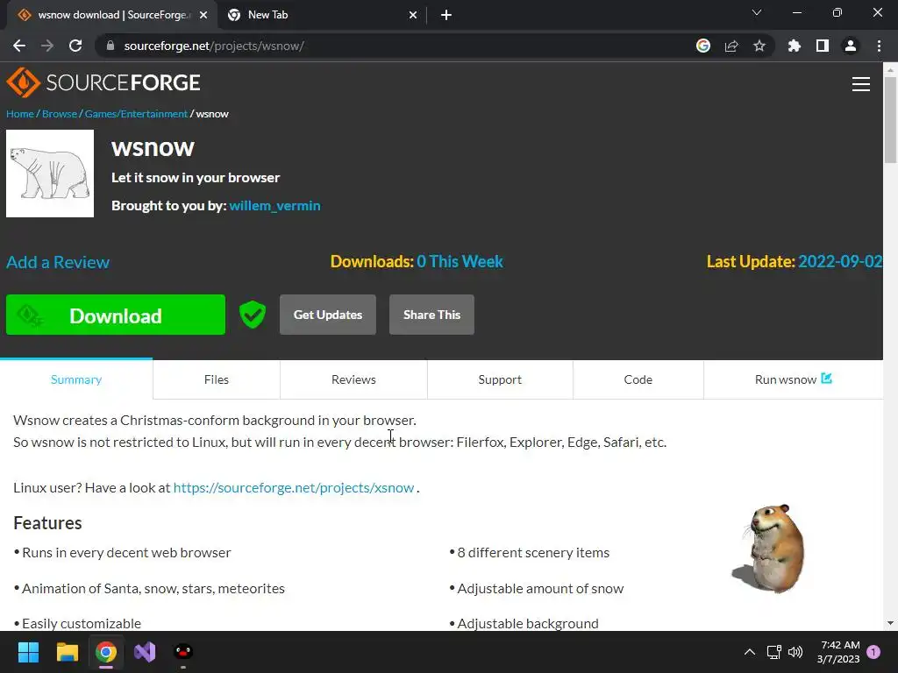Bookmark this tab with star icon
The width and height of the screenshot is (898, 673).
759,46
